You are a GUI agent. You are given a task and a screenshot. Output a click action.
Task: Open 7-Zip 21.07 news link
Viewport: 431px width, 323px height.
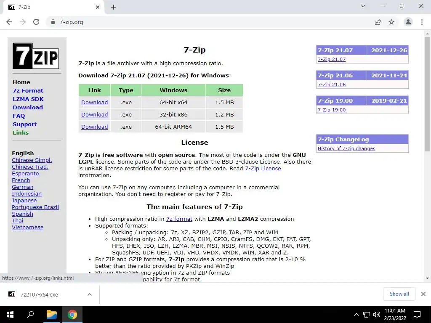tap(332, 59)
